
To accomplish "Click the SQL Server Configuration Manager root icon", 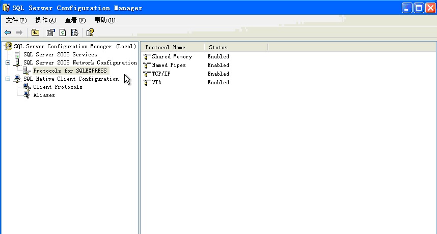I will click(8, 46).
